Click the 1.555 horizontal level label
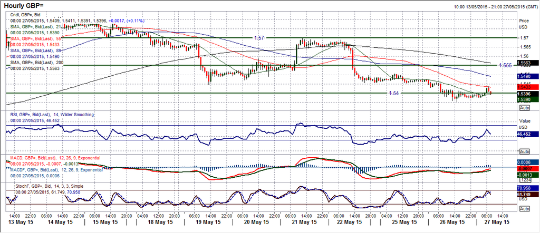This screenshot has height=233, width=540. point(506,65)
